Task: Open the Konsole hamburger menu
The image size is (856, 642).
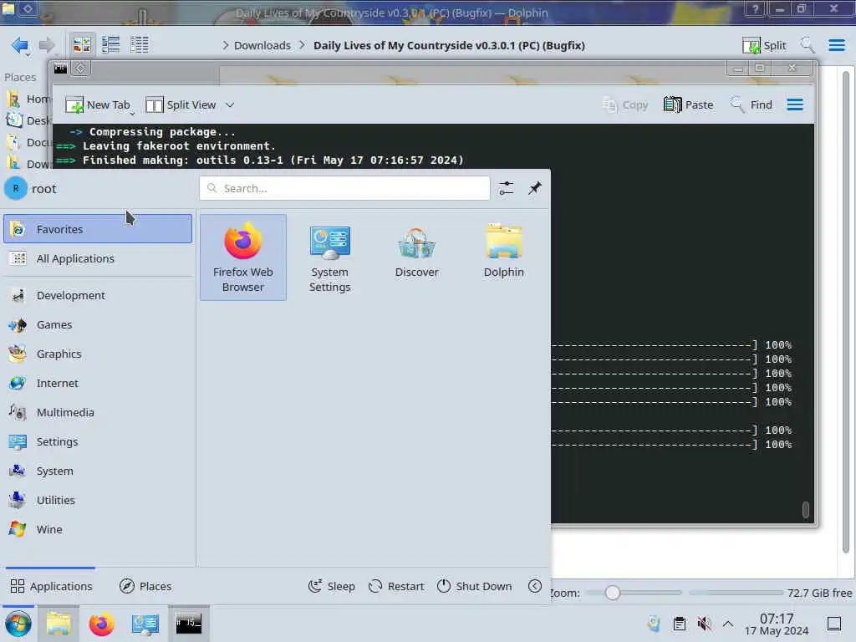Action: pyautogui.click(x=795, y=104)
